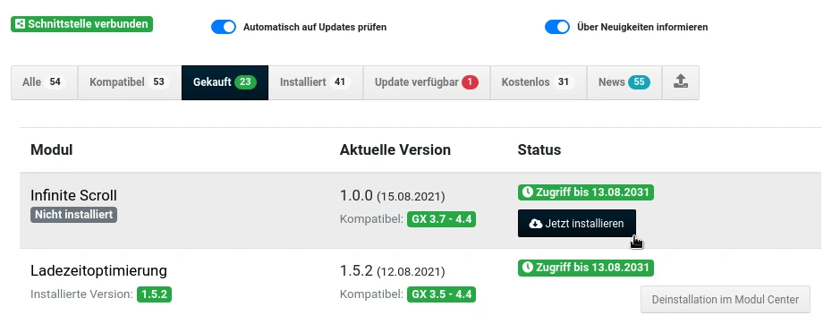Open the News tab
This screenshot has width=832, height=324.
tap(624, 82)
